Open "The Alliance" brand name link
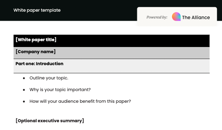Image resolution: width=222 pixels, height=130 pixels. (x=196, y=18)
